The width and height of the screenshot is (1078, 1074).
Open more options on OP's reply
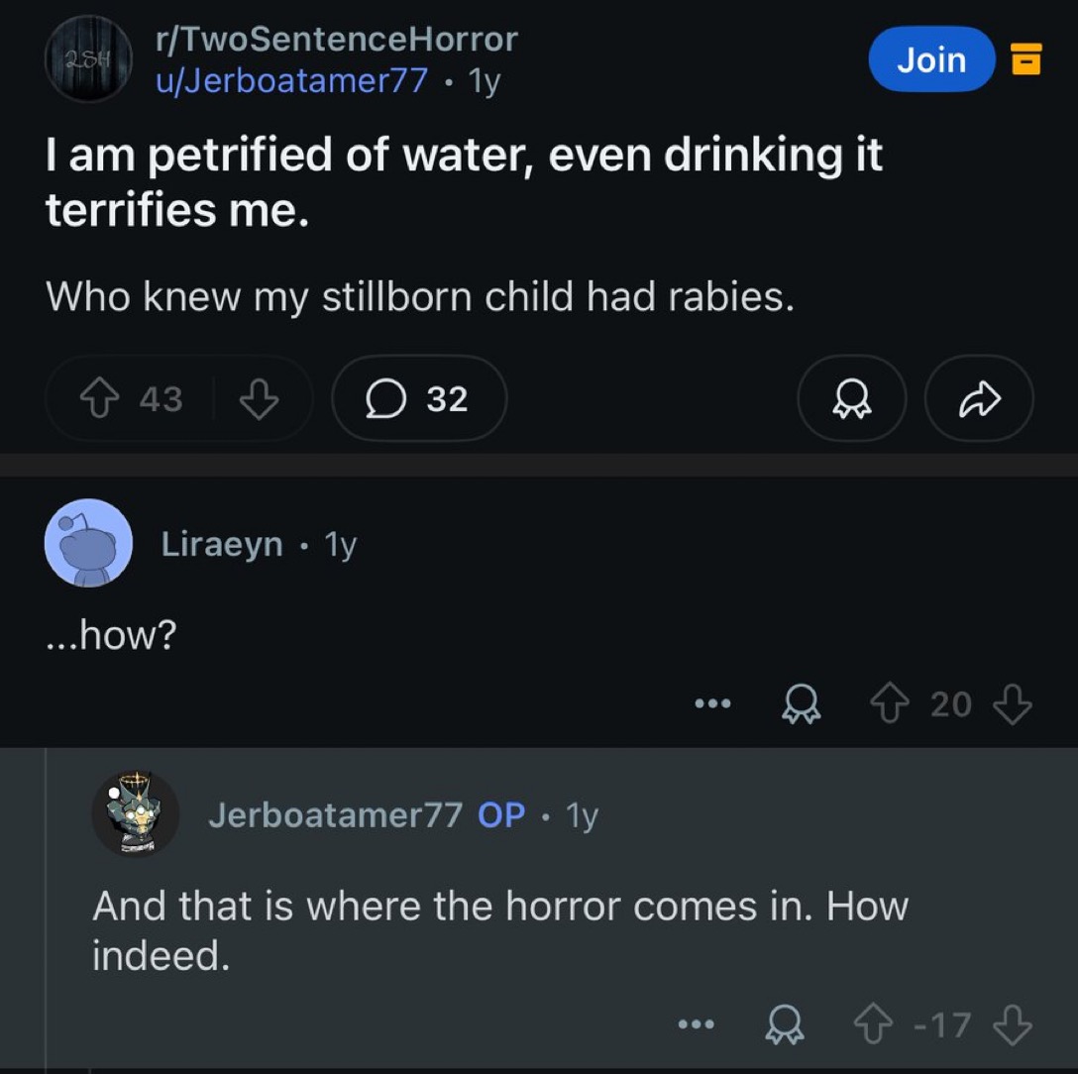coord(696,1024)
